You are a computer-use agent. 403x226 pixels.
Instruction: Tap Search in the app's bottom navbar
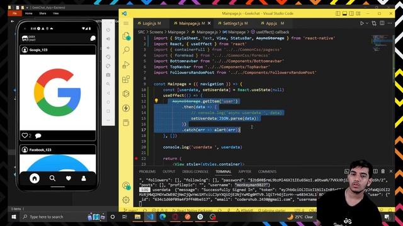point(52,178)
